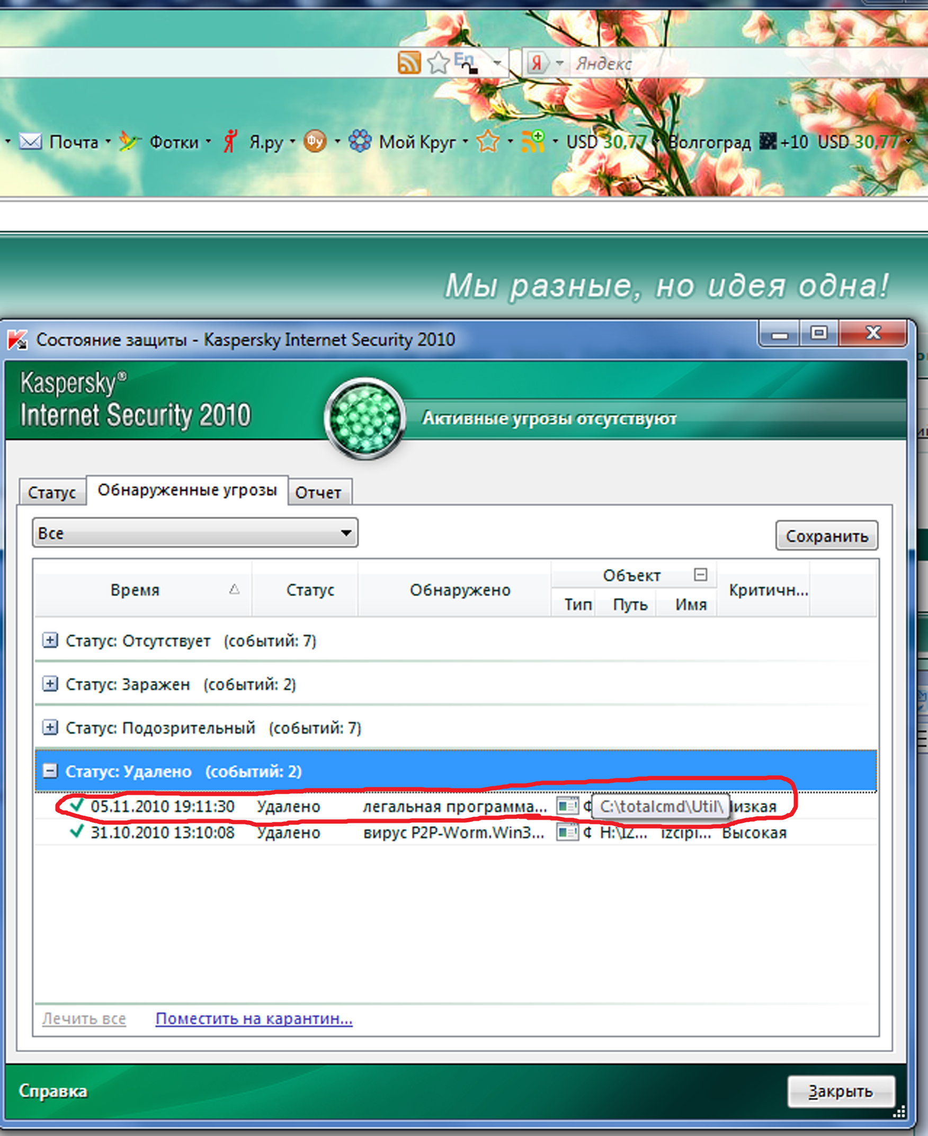
Task: Click the Лечить все link
Action: [84, 1018]
